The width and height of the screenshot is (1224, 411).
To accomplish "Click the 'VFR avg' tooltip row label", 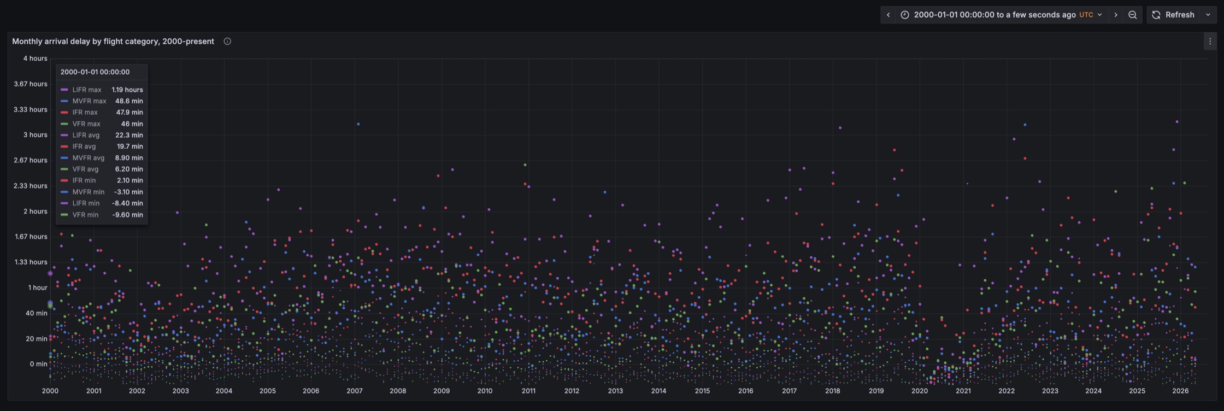I will click(86, 169).
